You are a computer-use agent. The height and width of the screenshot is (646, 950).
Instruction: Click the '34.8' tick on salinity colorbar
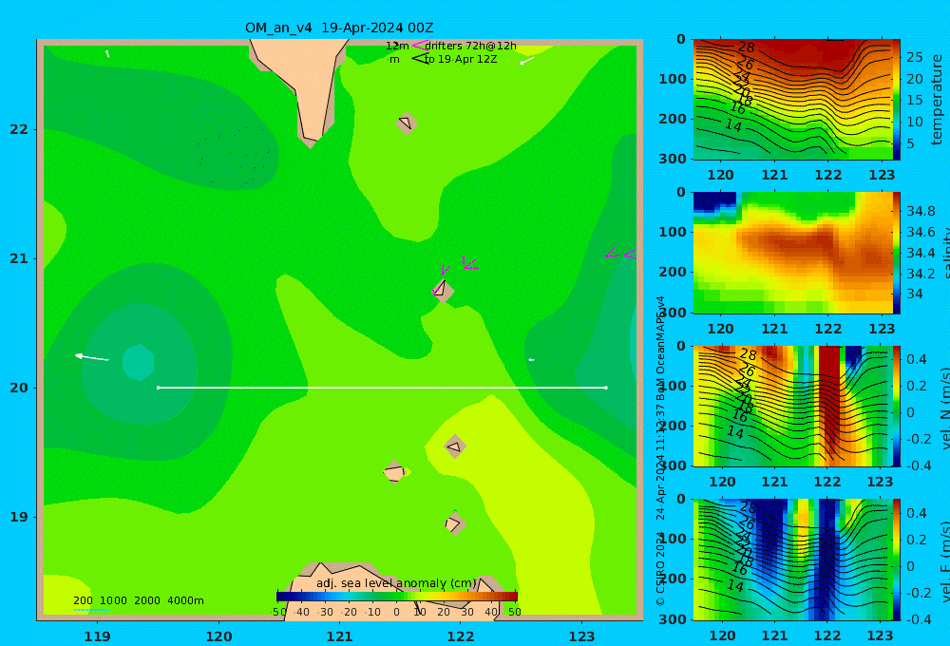[x=921, y=212]
